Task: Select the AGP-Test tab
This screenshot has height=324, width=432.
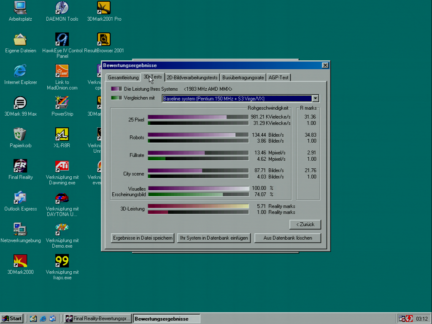Action: coord(278,78)
